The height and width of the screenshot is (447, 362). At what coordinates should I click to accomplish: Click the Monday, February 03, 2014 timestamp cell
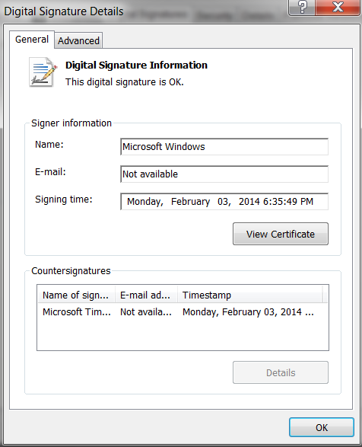pyautogui.click(x=248, y=312)
